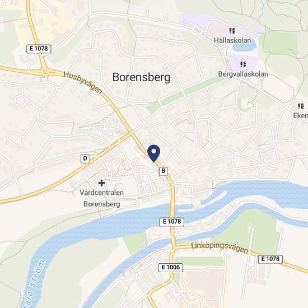Image resolution: width=308 pixels, height=308 pixels.
Task: Click the dark blue location pin marker
Action: coord(154,153)
